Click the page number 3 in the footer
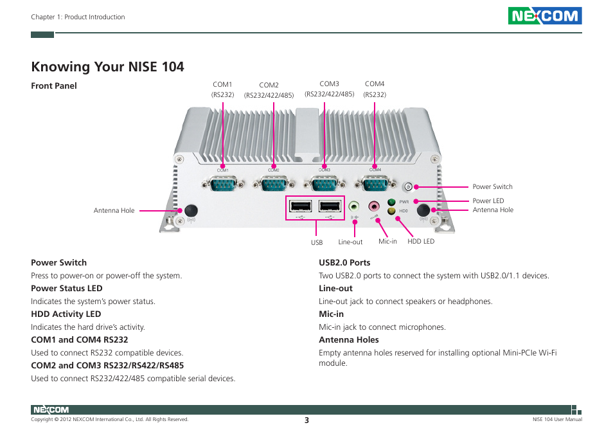The height and width of the screenshot is (432, 613). pos(306,420)
